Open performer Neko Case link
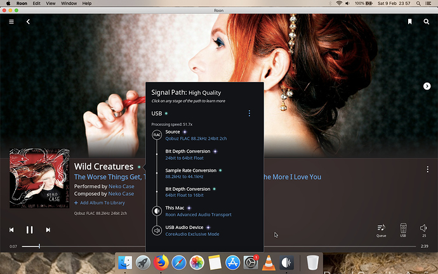 [121, 186]
